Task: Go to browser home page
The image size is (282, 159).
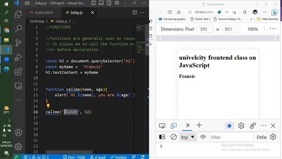Action: click(x=178, y=12)
